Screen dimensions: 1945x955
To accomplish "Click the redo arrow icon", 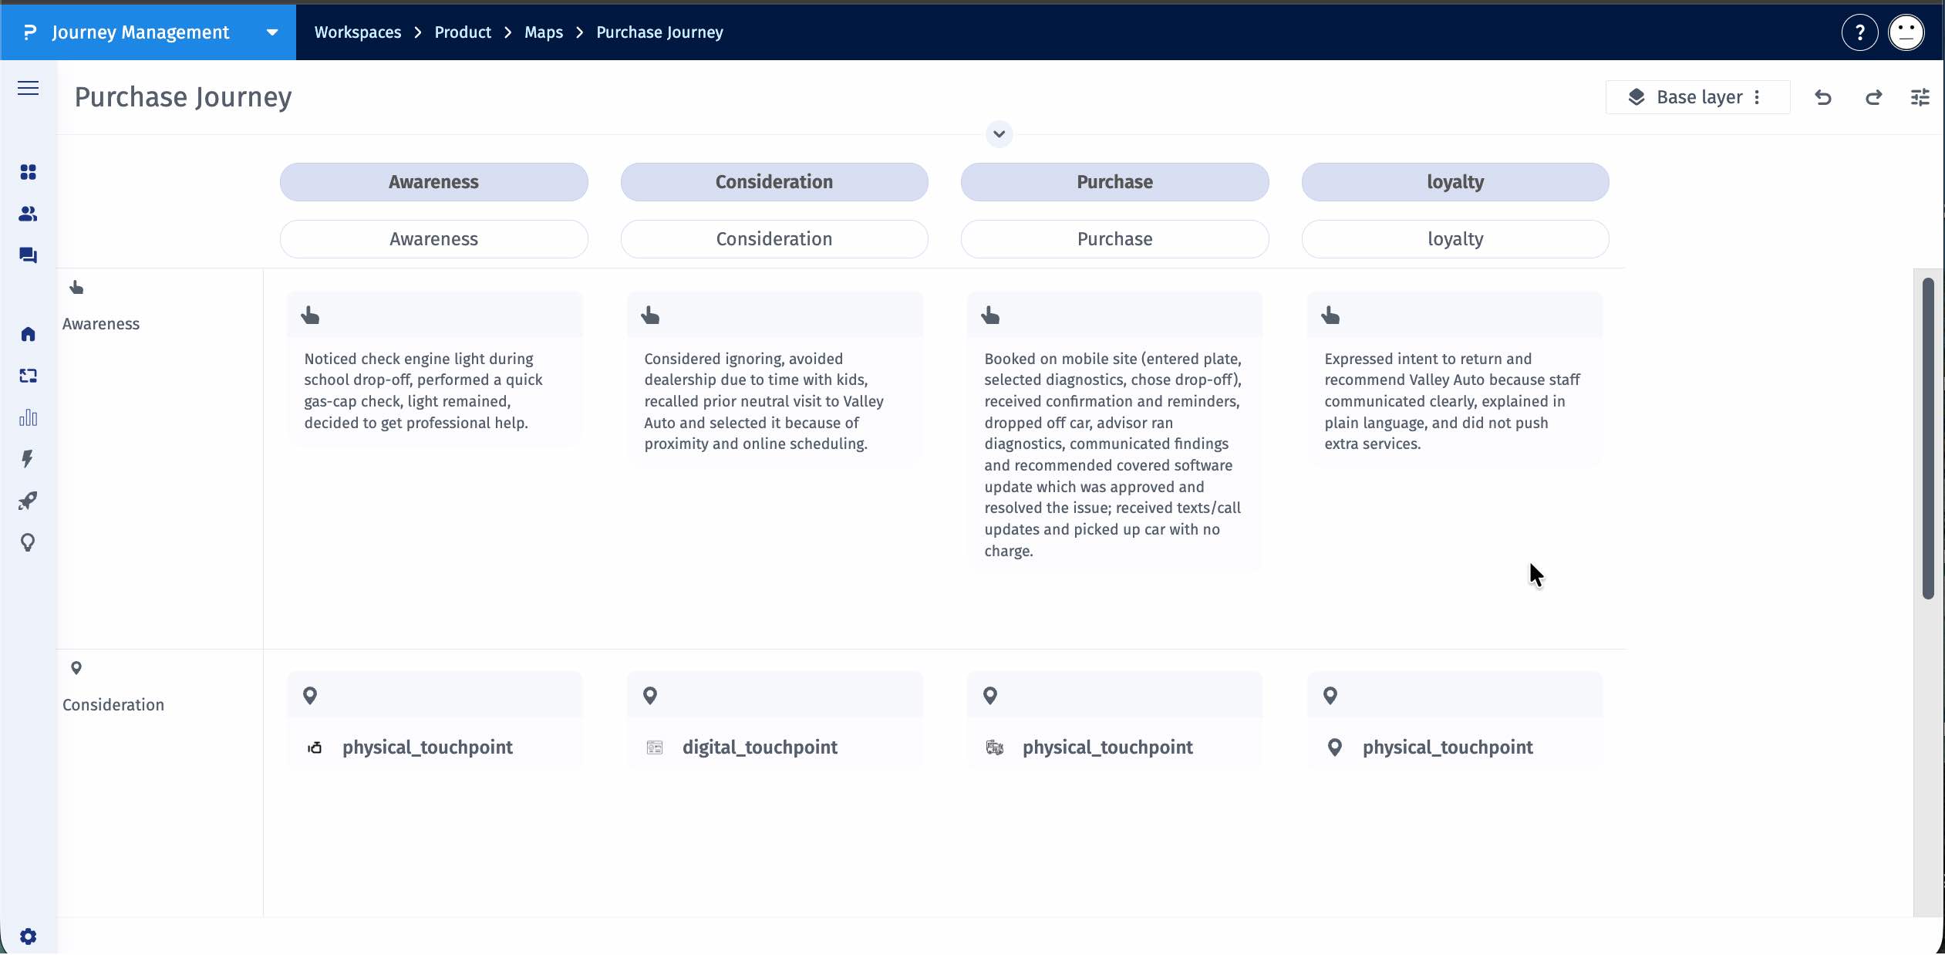I will [1873, 97].
